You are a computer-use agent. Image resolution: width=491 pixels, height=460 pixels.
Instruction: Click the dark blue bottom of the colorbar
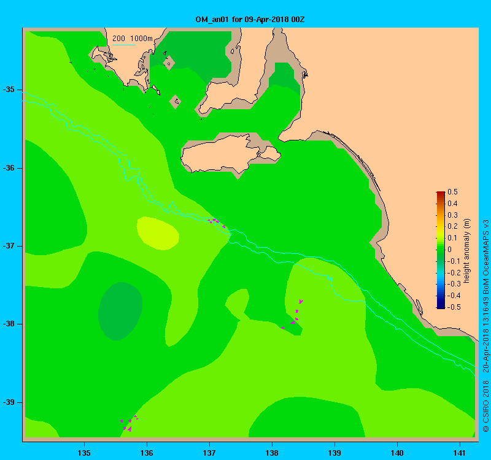coord(441,306)
